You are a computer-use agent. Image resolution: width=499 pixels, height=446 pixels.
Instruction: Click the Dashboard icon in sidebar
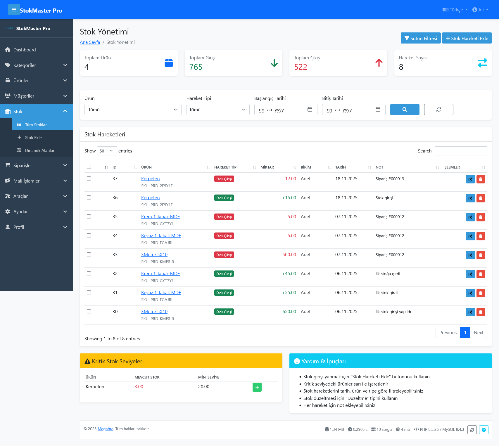(x=8, y=50)
